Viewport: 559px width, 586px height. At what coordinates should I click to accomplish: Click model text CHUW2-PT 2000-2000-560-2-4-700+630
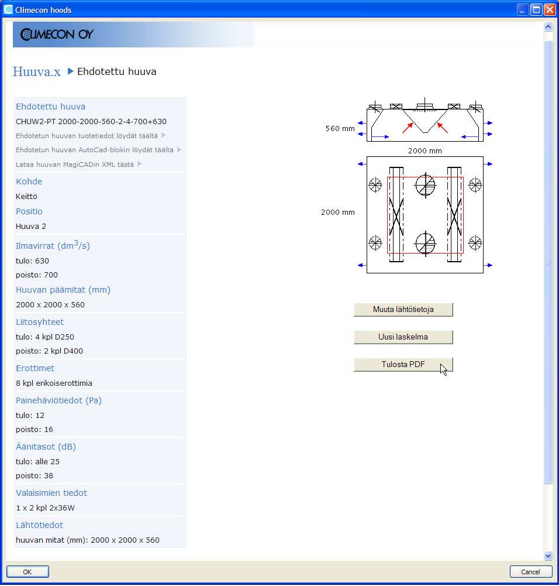[91, 121]
